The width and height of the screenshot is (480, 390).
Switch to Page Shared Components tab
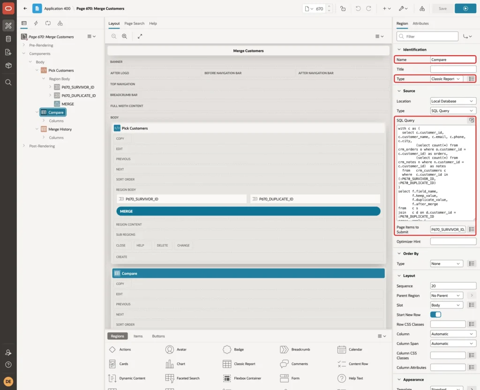click(x=60, y=23)
